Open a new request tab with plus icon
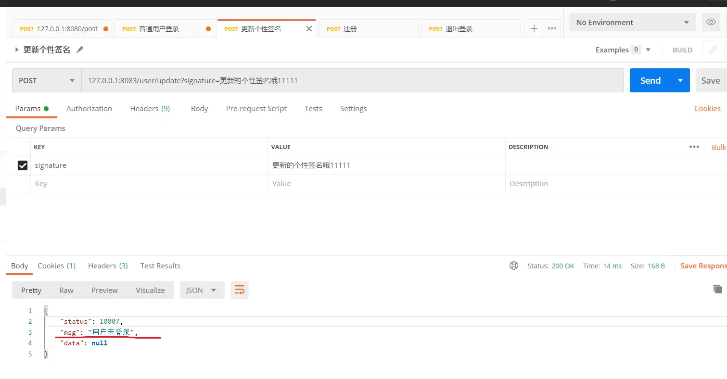This screenshot has width=727, height=379. pos(534,29)
